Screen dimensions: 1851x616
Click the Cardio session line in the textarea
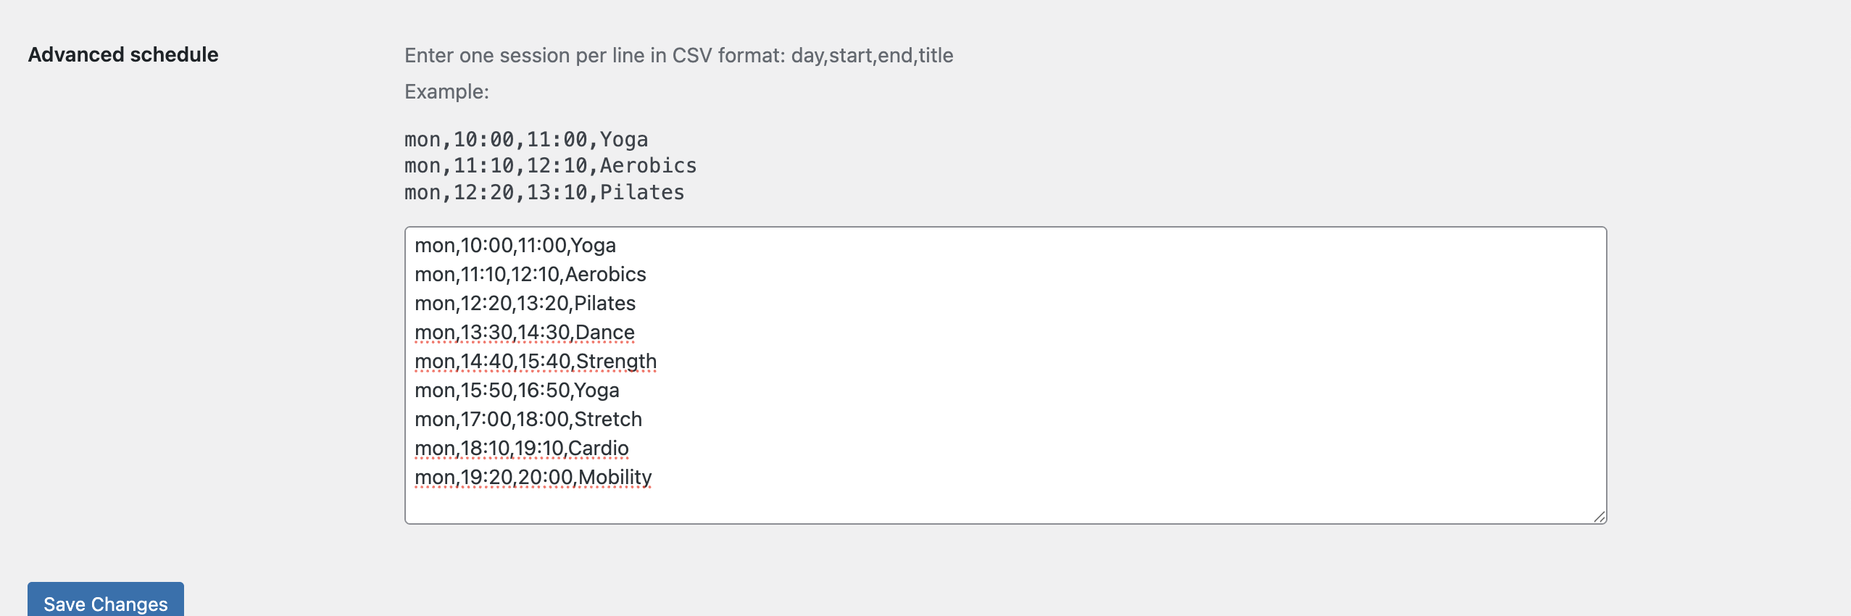pos(521,449)
